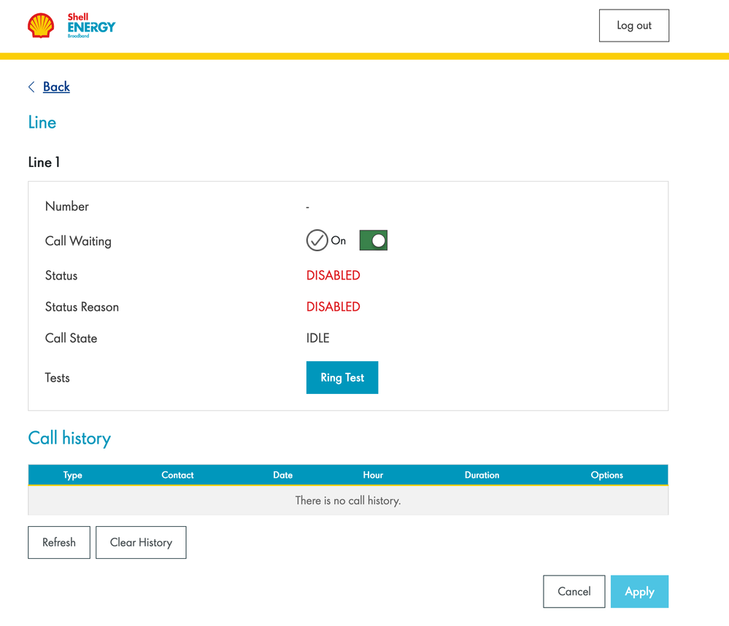The image size is (729, 626).
Task: Apply the line settings
Action: [x=639, y=591]
